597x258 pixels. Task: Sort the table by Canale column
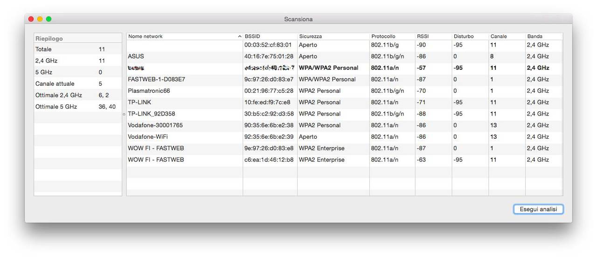(507, 36)
